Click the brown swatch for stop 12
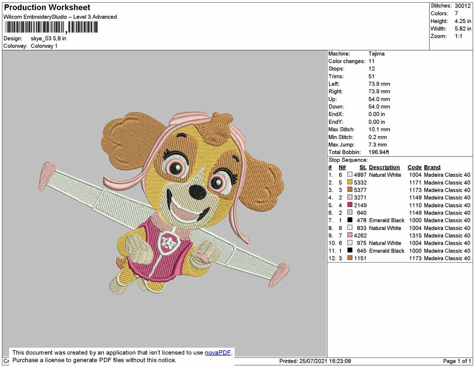 350,258
